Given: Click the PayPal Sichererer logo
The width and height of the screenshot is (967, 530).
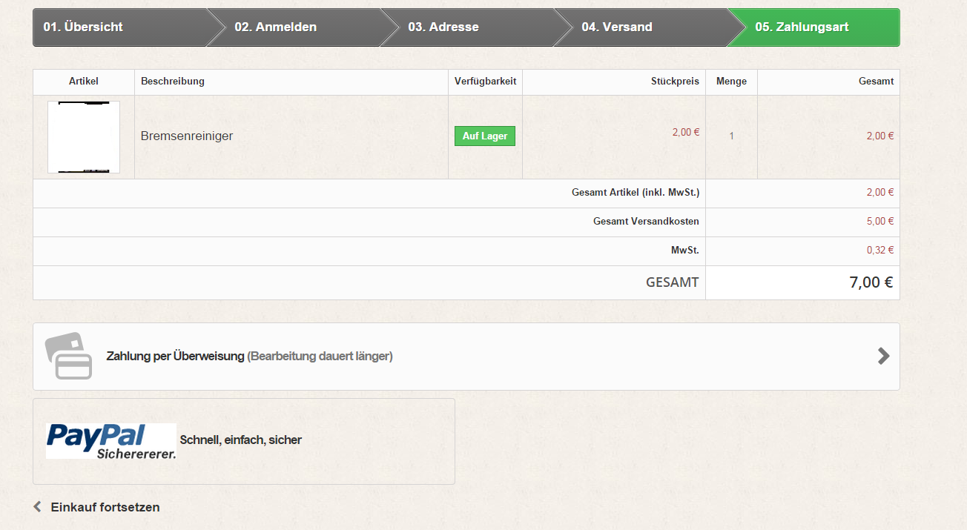Looking at the screenshot, I should (x=111, y=441).
